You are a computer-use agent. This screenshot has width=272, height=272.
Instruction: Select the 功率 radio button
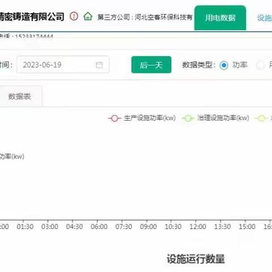click(224, 65)
